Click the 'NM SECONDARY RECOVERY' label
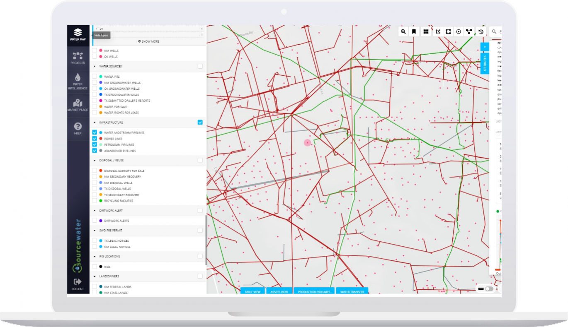Image resolution: width=568 pixels, height=327 pixels. point(122,177)
